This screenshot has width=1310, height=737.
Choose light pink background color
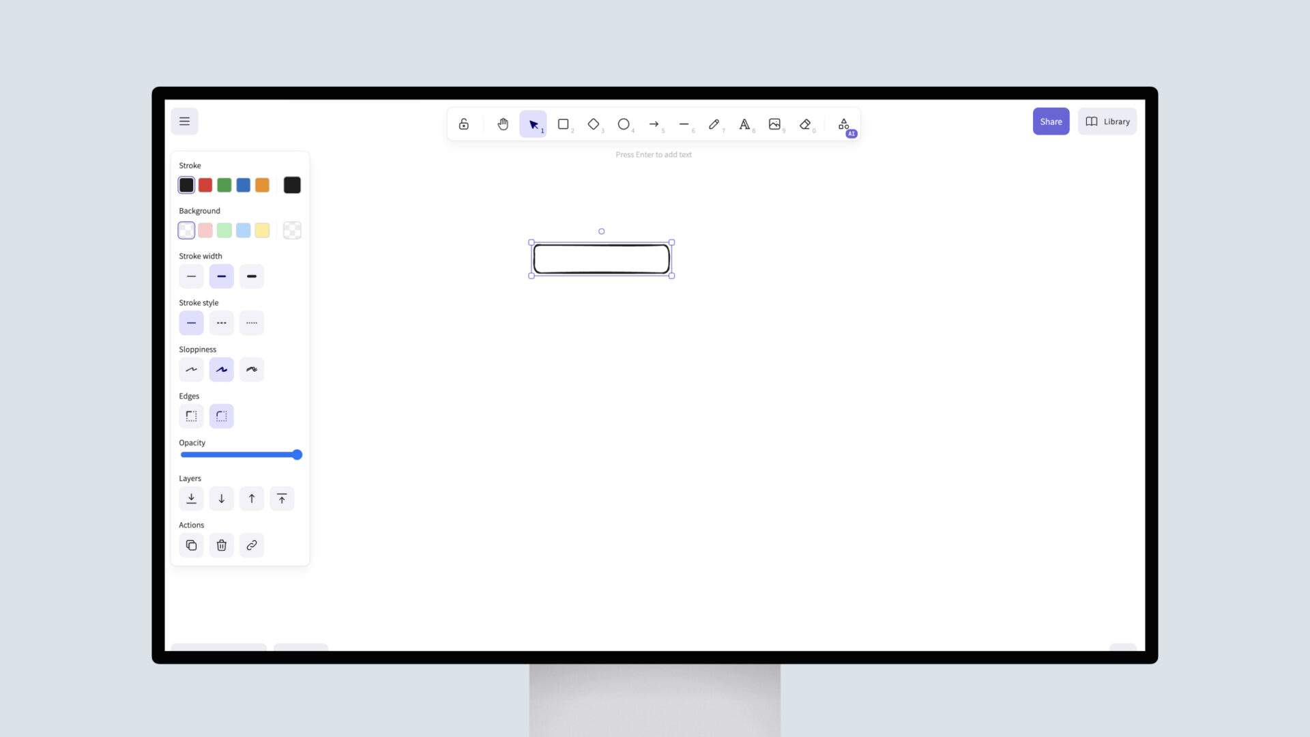(x=205, y=231)
